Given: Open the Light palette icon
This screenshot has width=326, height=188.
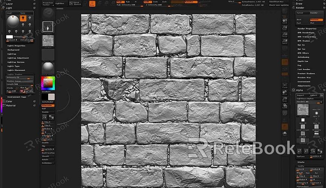Looking at the screenshot, I should 3,8.
